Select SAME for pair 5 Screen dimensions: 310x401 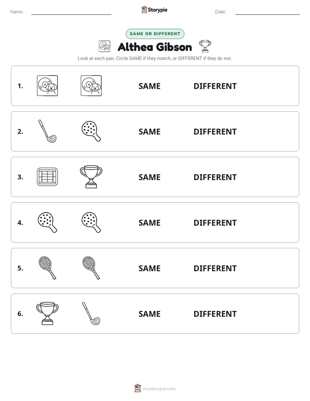click(149, 268)
